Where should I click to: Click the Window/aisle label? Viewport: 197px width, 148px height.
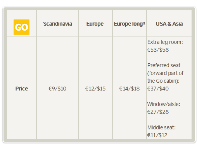pos(164,104)
